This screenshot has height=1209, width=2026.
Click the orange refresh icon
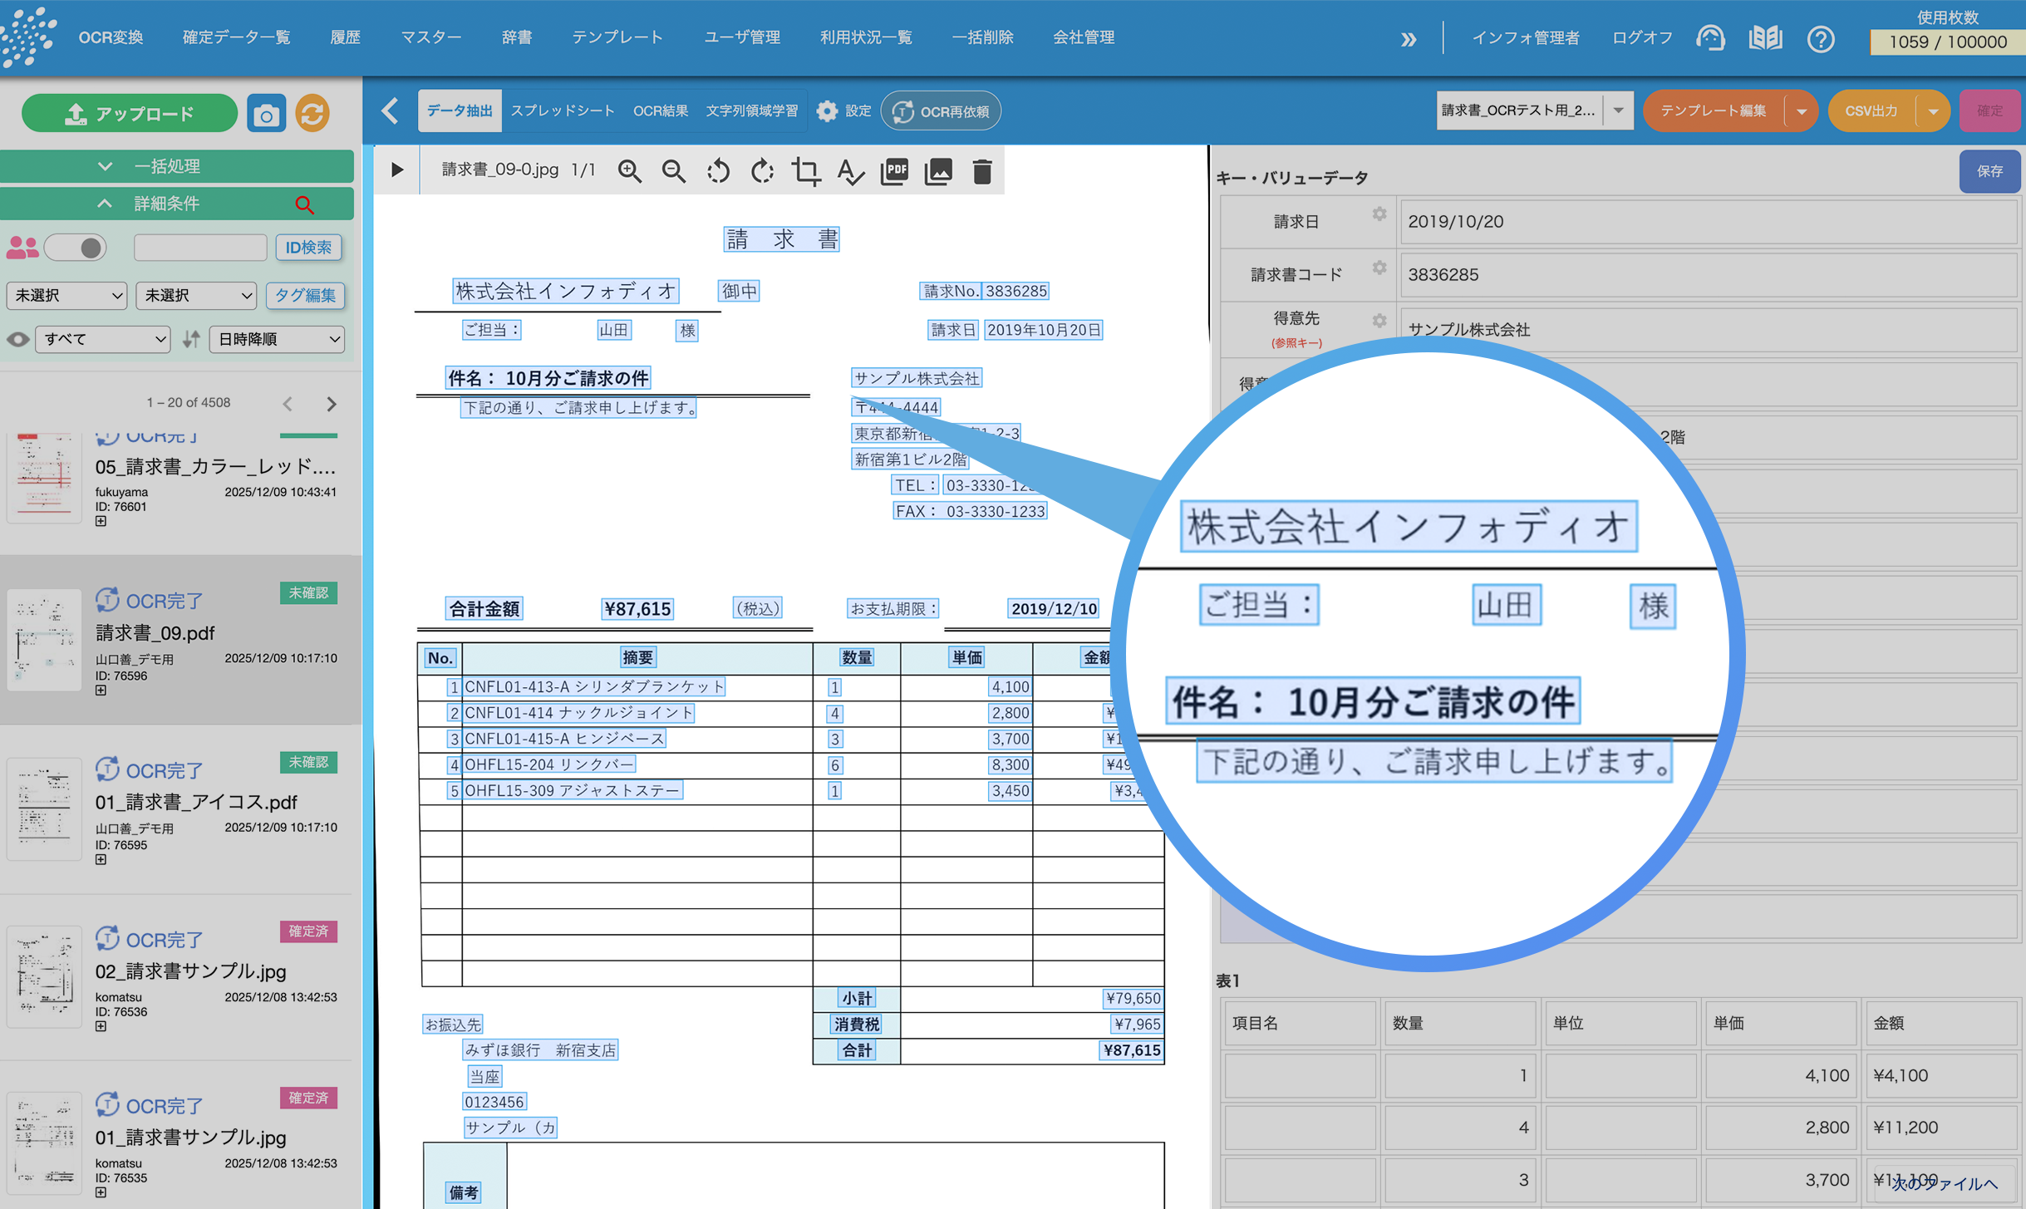(x=312, y=114)
